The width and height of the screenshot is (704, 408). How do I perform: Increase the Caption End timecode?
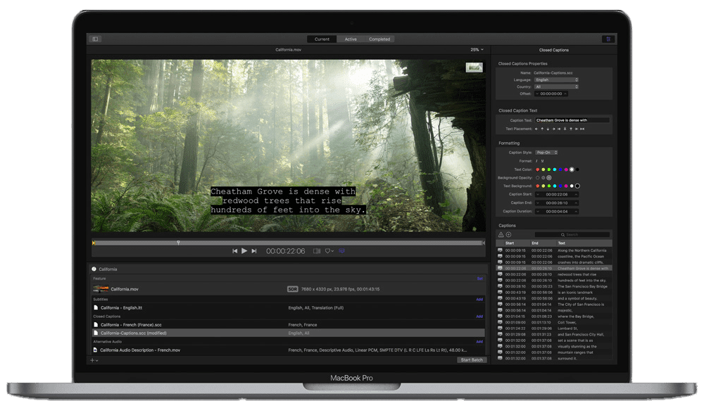click(576, 203)
